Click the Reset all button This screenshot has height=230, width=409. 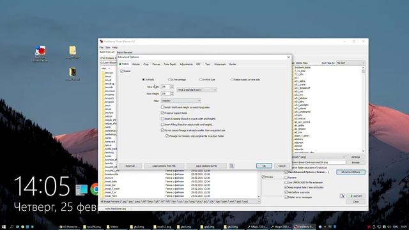tap(130, 166)
